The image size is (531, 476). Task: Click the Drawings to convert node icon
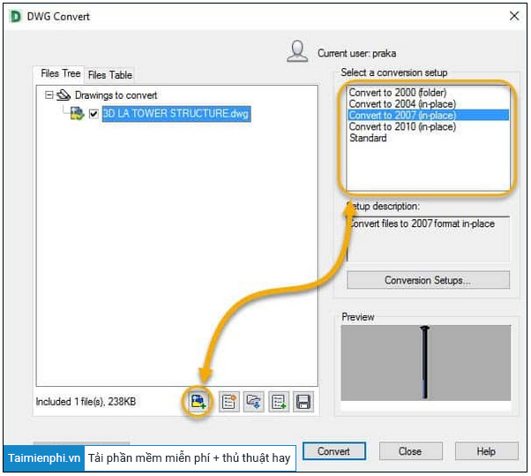64,95
